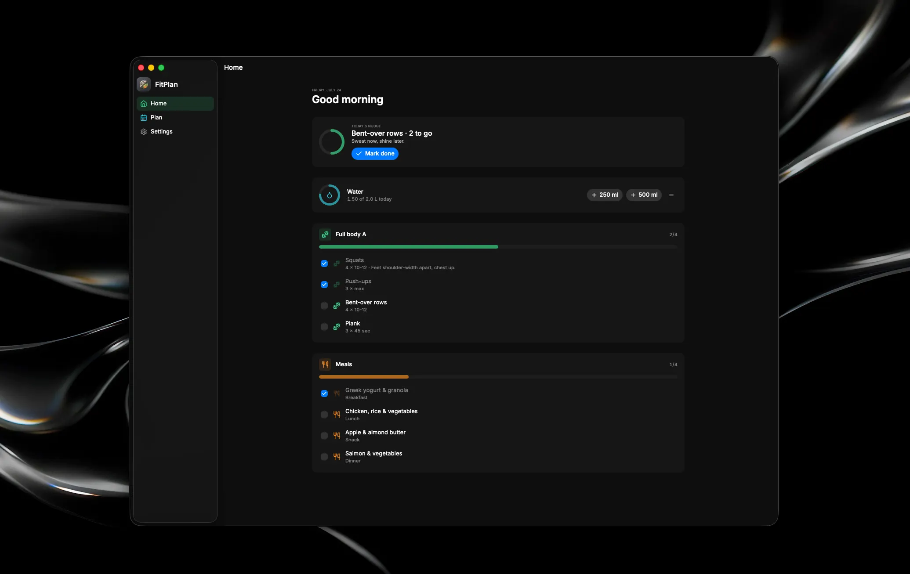Add 500 ml of water
This screenshot has height=574, width=910.
[x=644, y=195]
